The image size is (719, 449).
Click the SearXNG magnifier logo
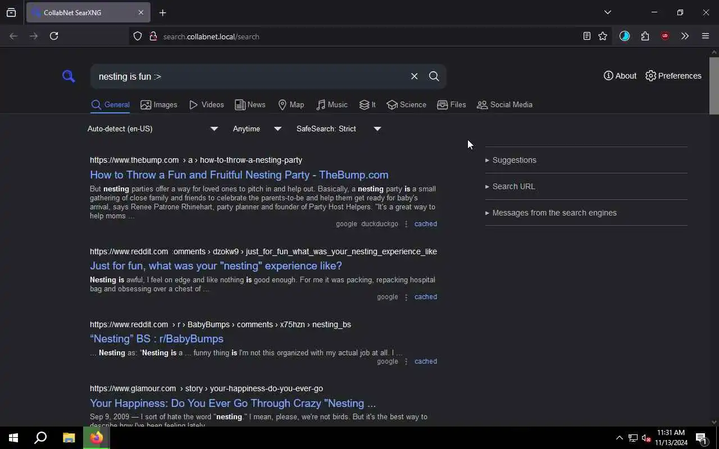click(69, 76)
